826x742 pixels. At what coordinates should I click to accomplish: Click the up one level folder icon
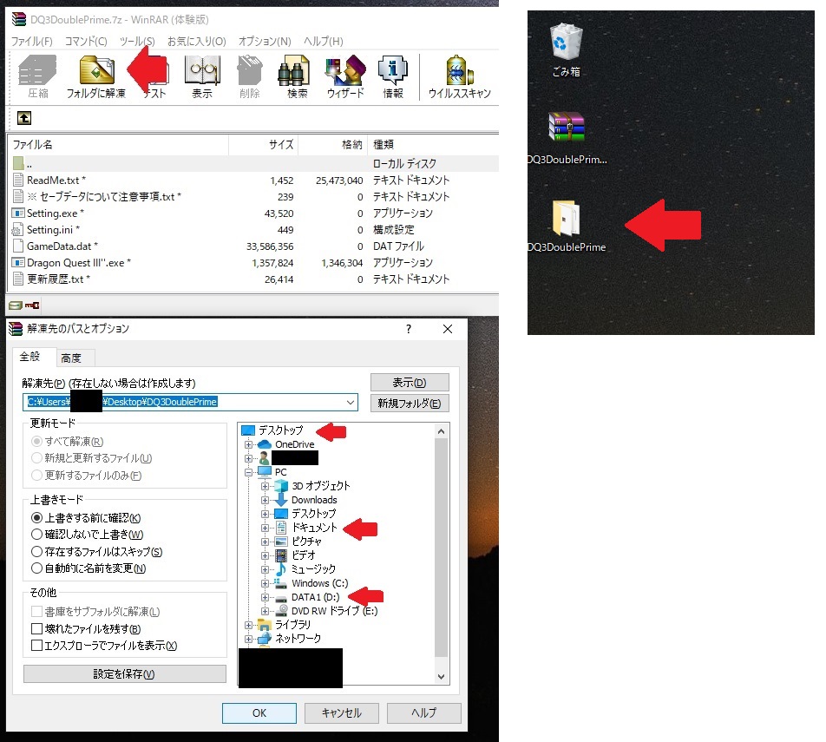pos(24,117)
